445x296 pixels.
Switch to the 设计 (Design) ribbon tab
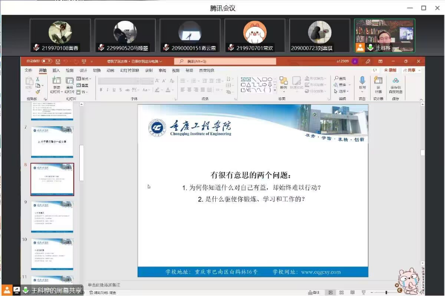[x=83, y=71]
